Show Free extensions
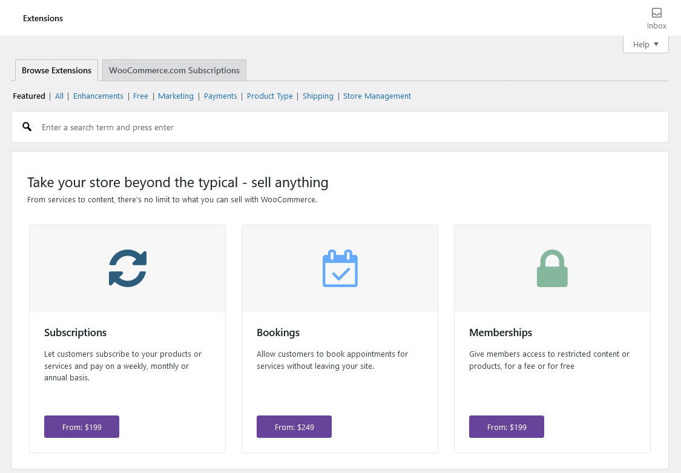This screenshot has width=681, height=473. pyautogui.click(x=140, y=96)
